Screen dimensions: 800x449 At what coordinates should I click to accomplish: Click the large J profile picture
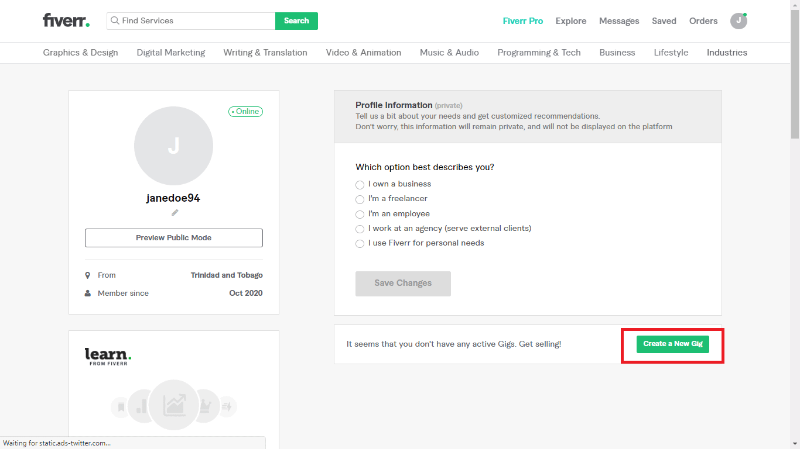(x=173, y=146)
